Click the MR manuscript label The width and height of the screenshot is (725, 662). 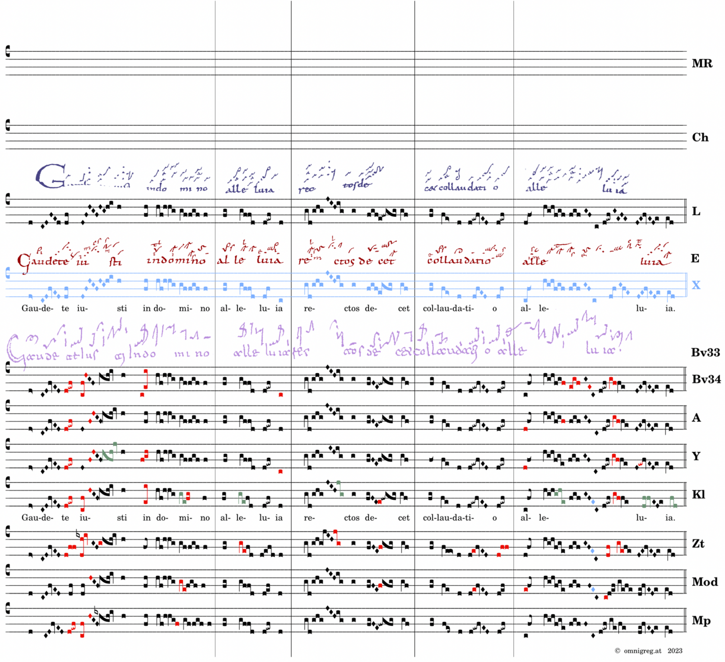tap(702, 64)
